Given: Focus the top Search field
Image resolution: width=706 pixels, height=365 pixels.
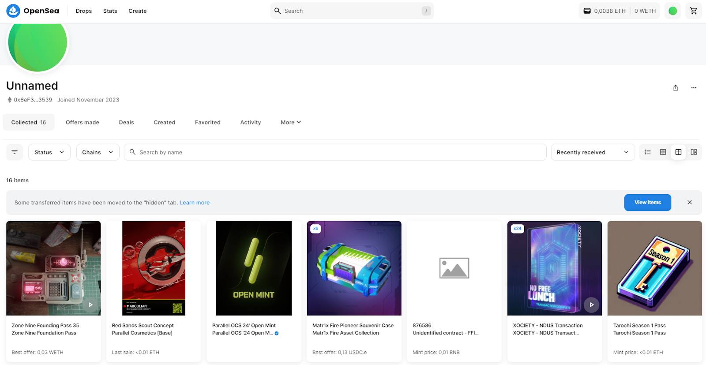Looking at the screenshot, I should click(x=352, y=11).
